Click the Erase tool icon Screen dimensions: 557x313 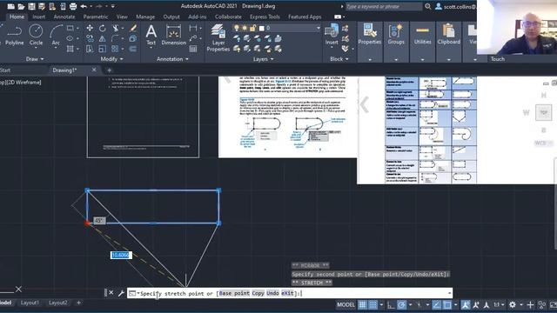tap(133, 28)
